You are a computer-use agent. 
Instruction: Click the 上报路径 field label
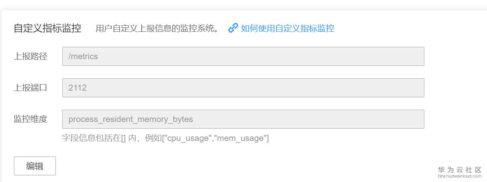(31, 56)
